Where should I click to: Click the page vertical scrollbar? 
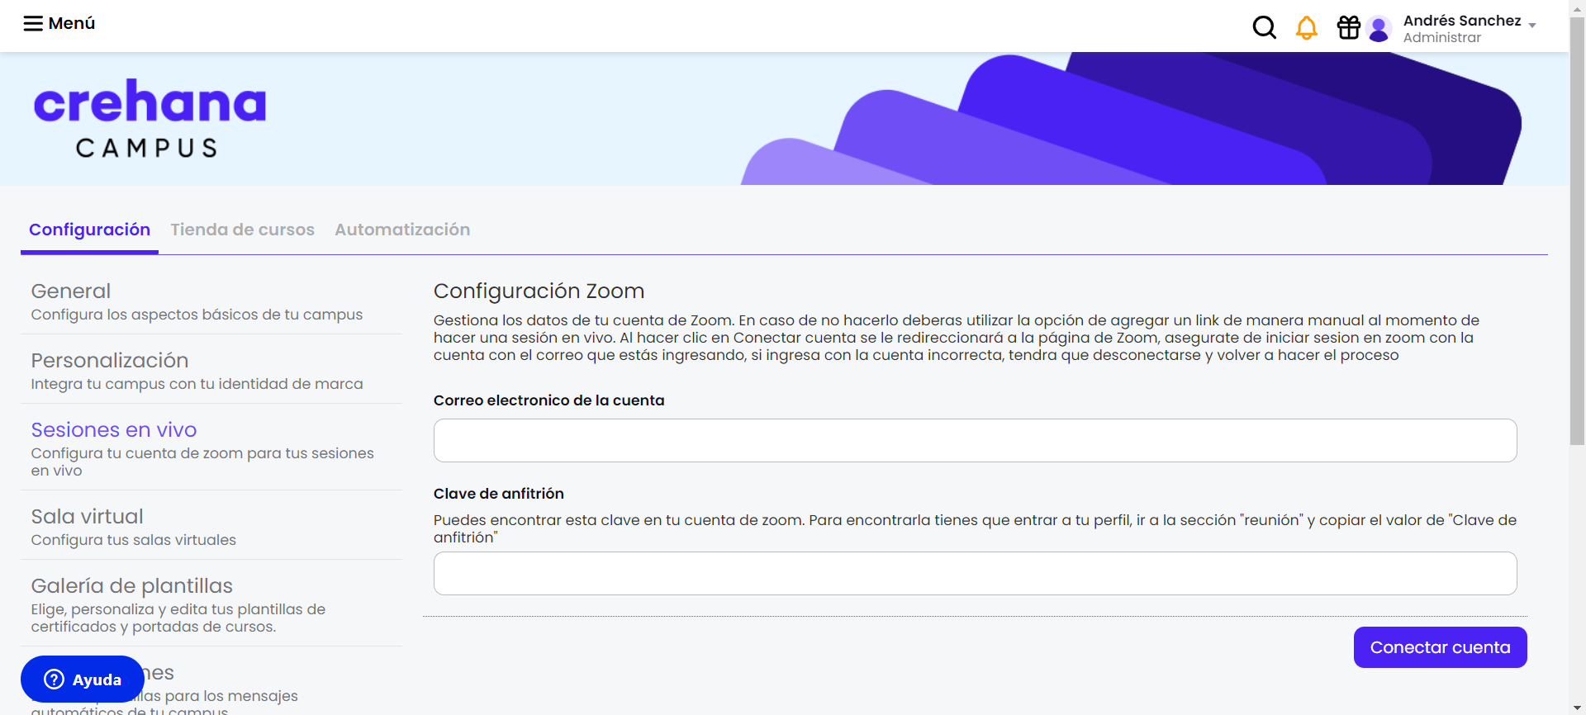[x=1577, y=231]
